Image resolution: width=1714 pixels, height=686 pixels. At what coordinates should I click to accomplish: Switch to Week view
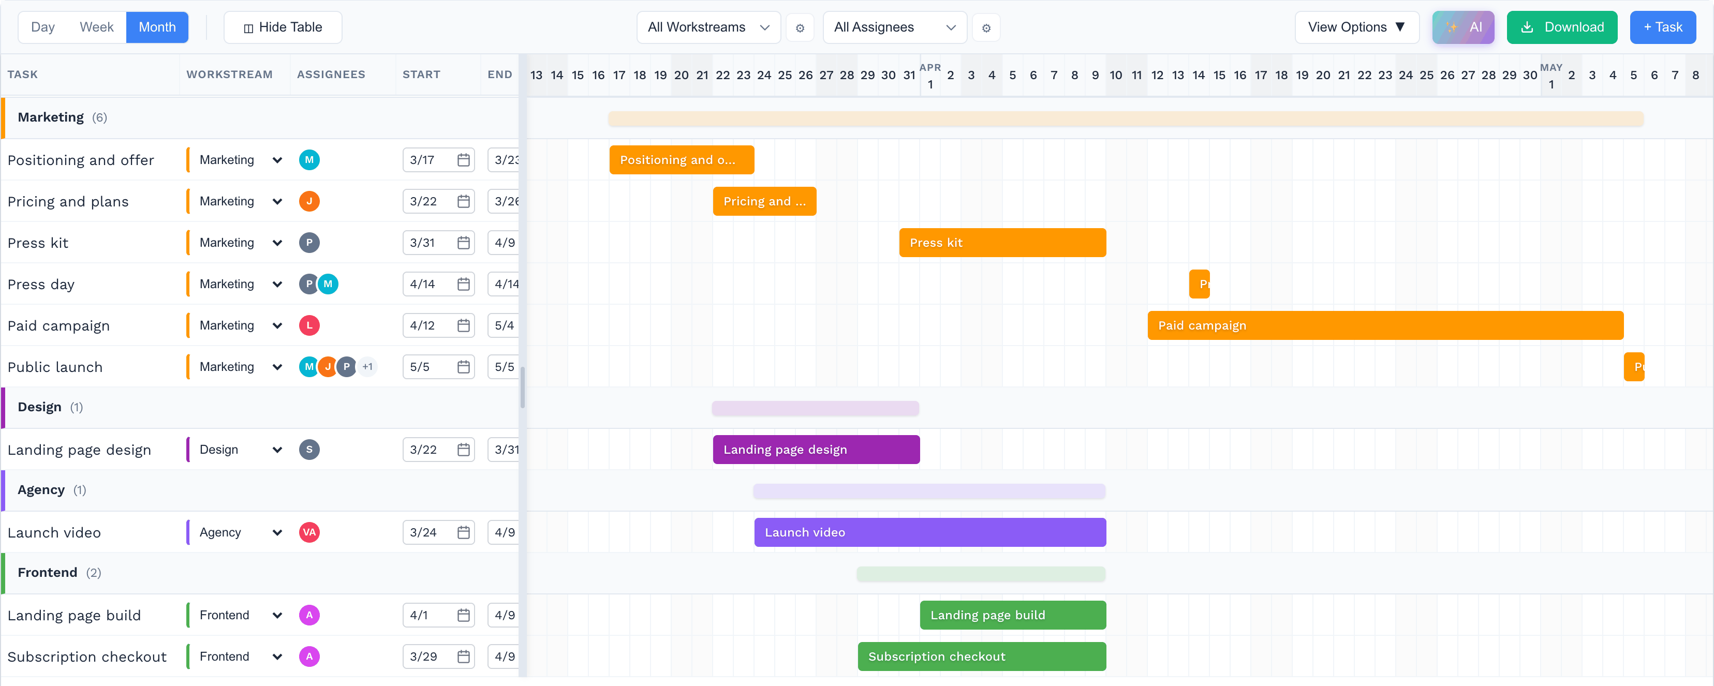[x=96, y=27]
